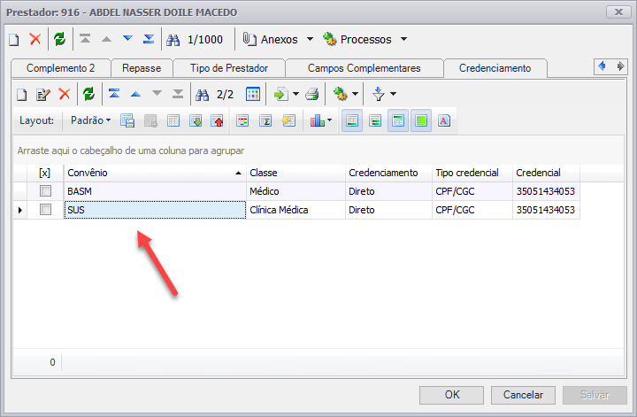Jump to first grid row
Viewport: 637px width, 417px height.
(x=114, y=95)
